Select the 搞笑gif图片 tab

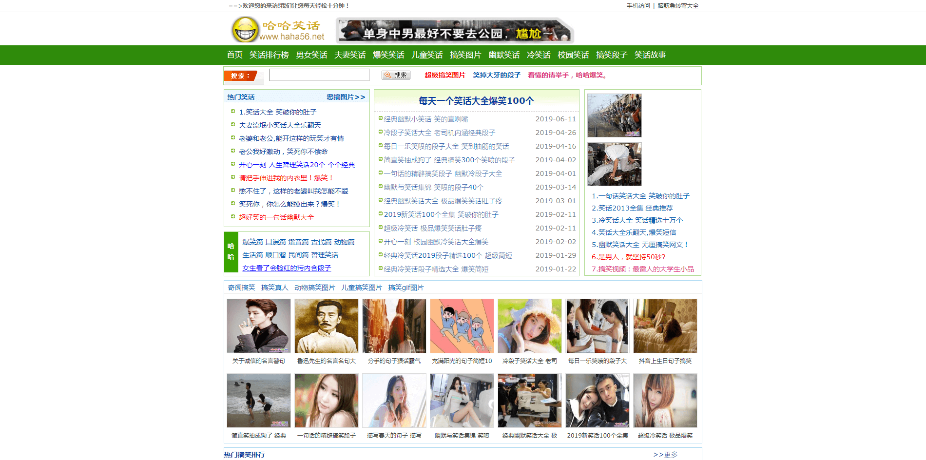click(x=405, y=287)
